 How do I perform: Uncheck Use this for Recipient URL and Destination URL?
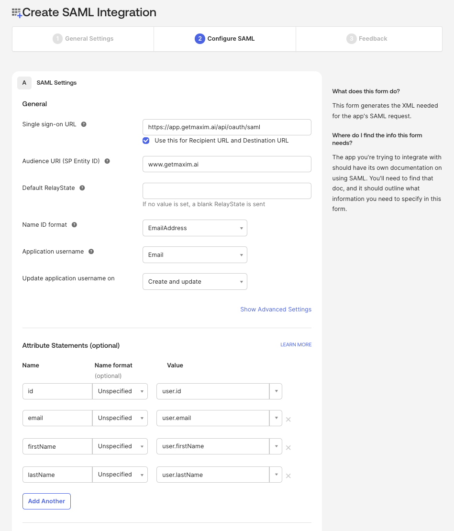pyautogui.click(x=146, y=140)
